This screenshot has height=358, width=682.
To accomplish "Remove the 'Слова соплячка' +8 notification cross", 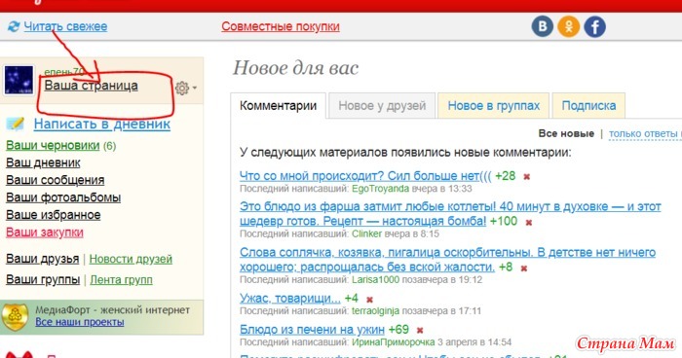I will coord(524,268).
